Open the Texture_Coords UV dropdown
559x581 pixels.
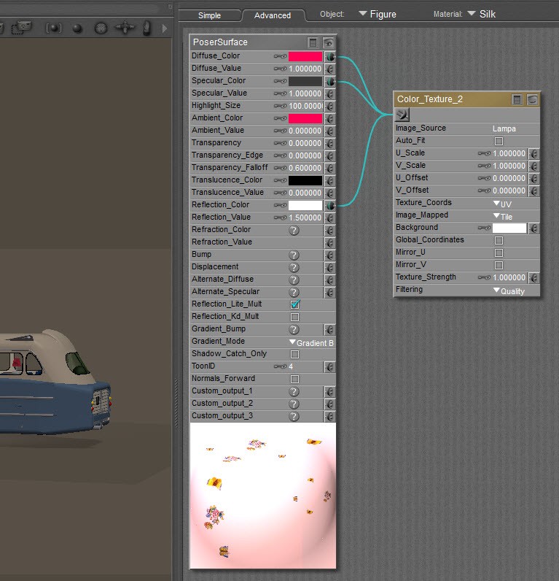[x=503, y=204]
